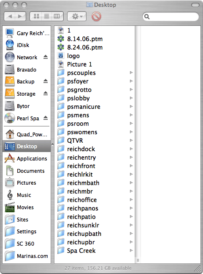Screen dimensions: 203x274
Task: Expand the pslobby folder arrow
Action: click(x=131, y=98)
